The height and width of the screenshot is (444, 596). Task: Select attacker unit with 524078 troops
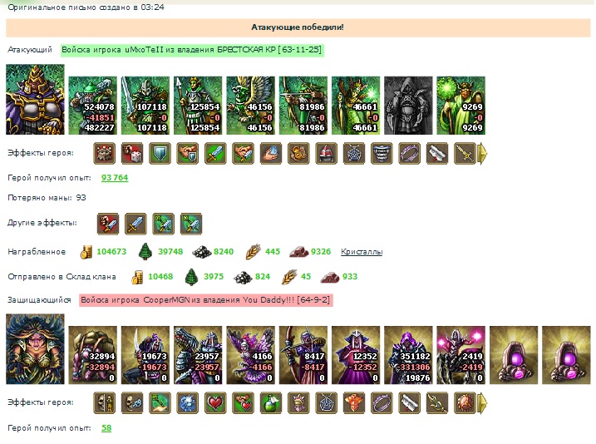click(x=93, y=106)
